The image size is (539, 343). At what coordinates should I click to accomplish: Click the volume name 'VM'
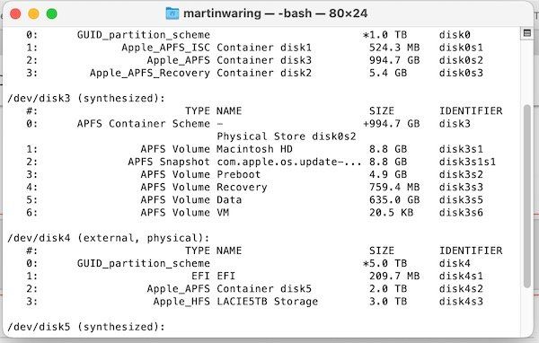[223, 213]
